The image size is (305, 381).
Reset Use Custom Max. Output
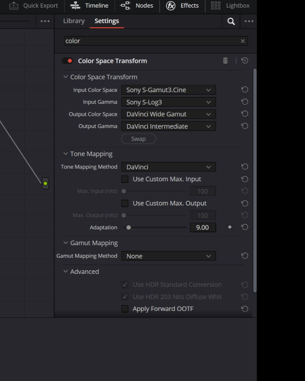(x=245, y=203)
